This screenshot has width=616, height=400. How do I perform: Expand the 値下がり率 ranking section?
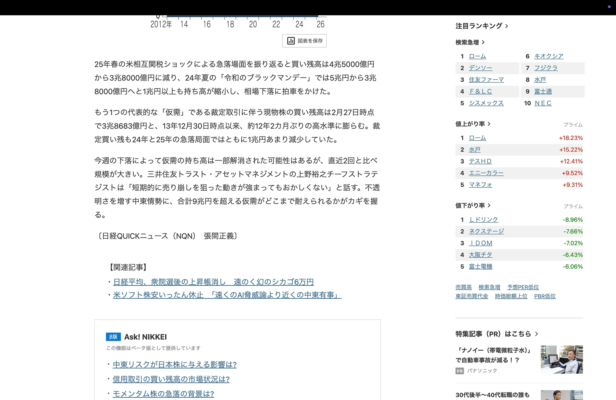tap(473, 206)
